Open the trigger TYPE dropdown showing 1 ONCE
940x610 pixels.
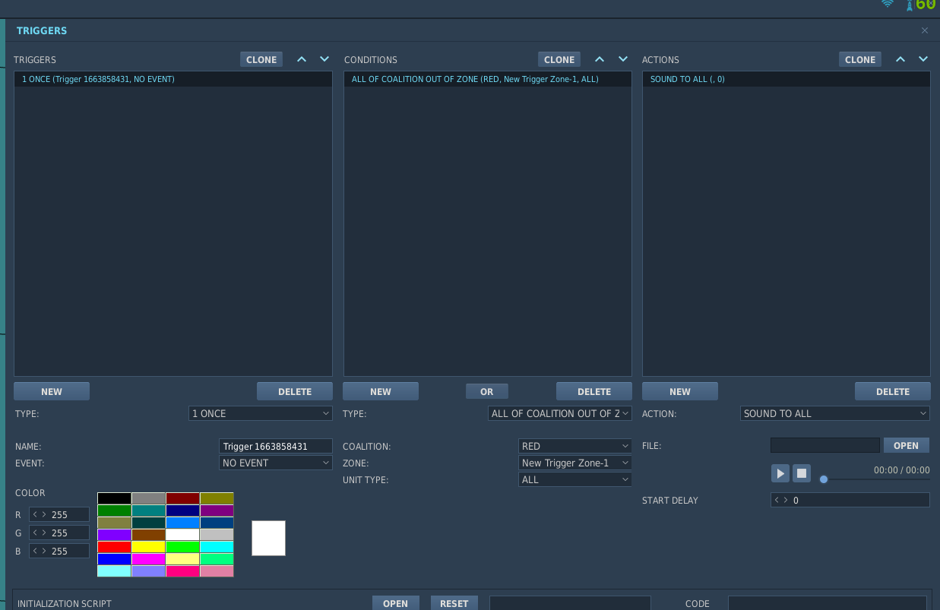click(x=261, y=413)
